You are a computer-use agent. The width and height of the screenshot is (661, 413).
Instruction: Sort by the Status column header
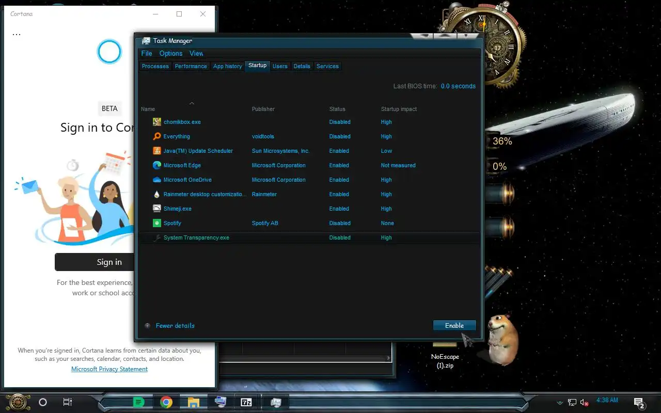click(x=337, y=109)
